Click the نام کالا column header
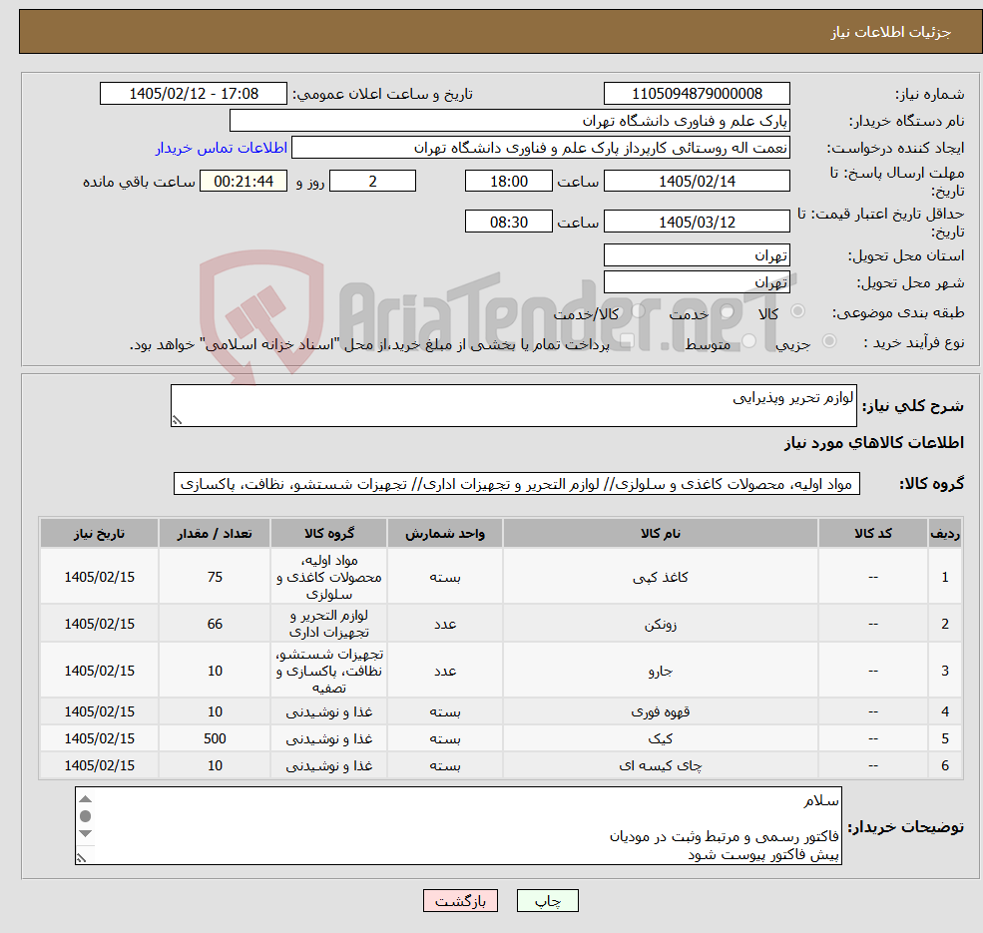Image resolution: width=983 pixels, height=933 pixels. click(x=660, y=534)
